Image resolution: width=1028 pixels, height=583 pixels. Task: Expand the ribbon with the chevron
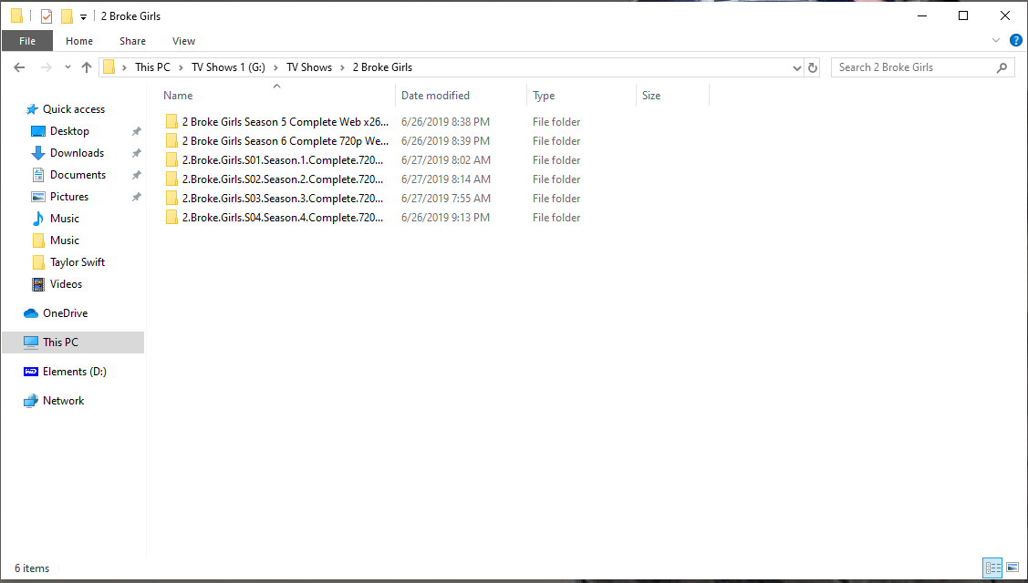click(x=995, y=41)
